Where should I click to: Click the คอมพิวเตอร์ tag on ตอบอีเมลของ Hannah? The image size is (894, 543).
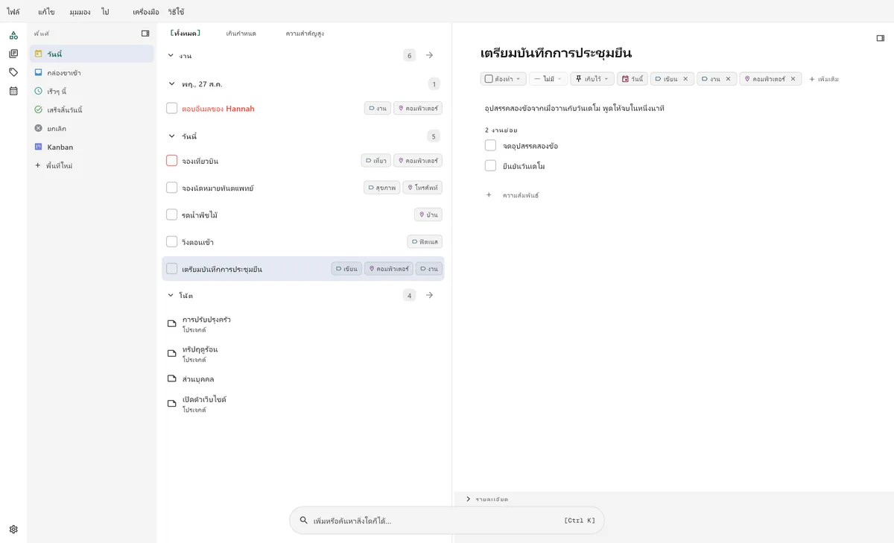click(x=418, y=109)
